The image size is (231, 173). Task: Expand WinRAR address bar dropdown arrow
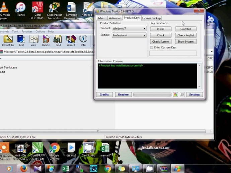click(212, 52)
